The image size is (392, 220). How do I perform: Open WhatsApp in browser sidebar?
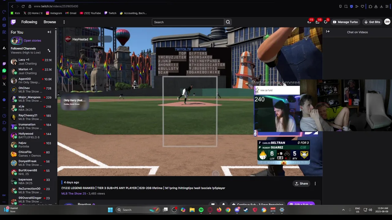[x=4, y=71]
